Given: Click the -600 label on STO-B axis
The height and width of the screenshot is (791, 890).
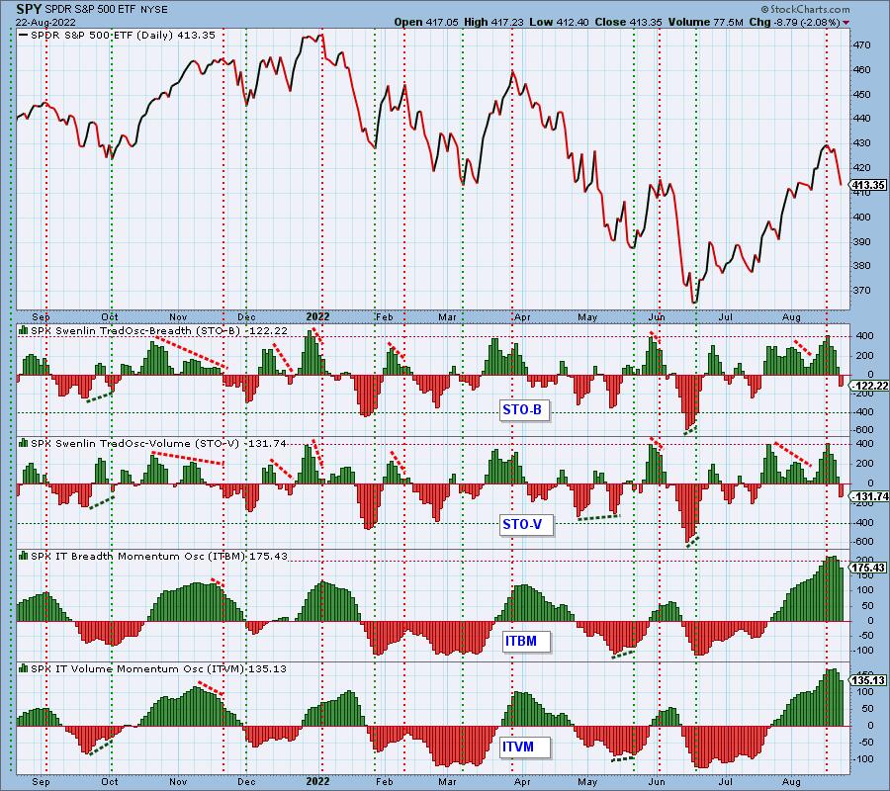Looking at the screenshot, I should point(864,429).
